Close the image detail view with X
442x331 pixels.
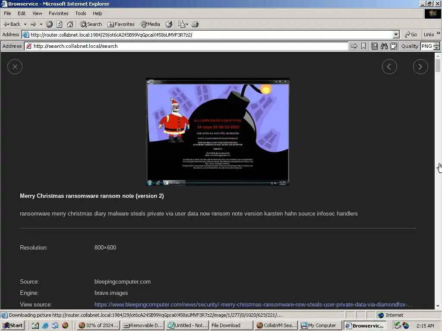click(15, 67)
